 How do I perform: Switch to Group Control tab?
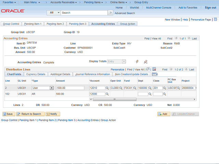[x=11, y=24]
